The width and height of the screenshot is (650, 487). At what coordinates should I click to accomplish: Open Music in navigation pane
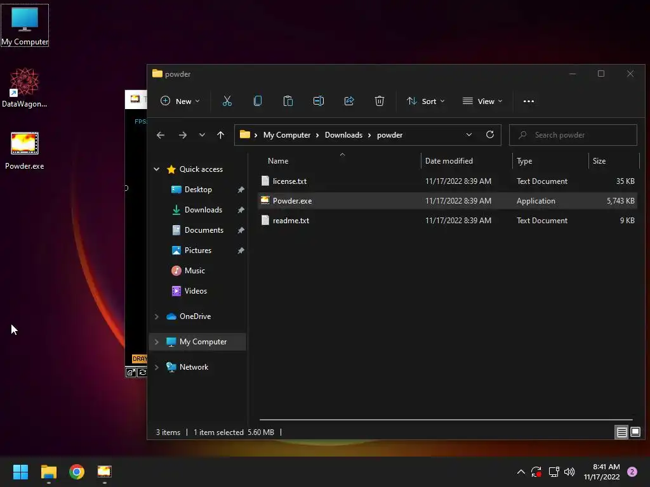(x=194, y=270)
